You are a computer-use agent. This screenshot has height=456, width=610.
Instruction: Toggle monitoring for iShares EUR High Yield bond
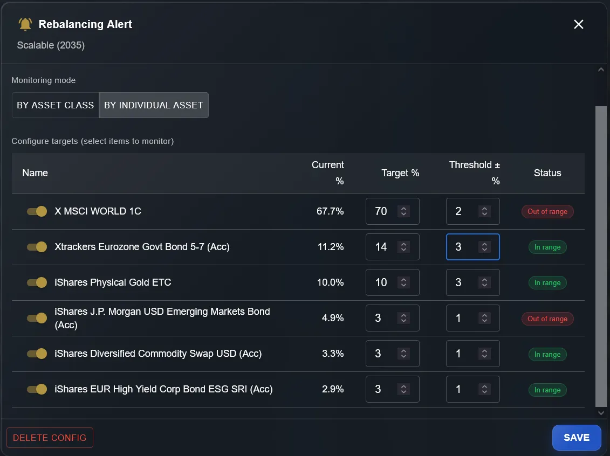click(x=36, y=389)
